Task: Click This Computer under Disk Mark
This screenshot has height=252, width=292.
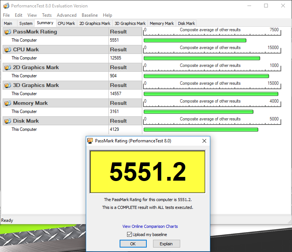Action: 24,129
